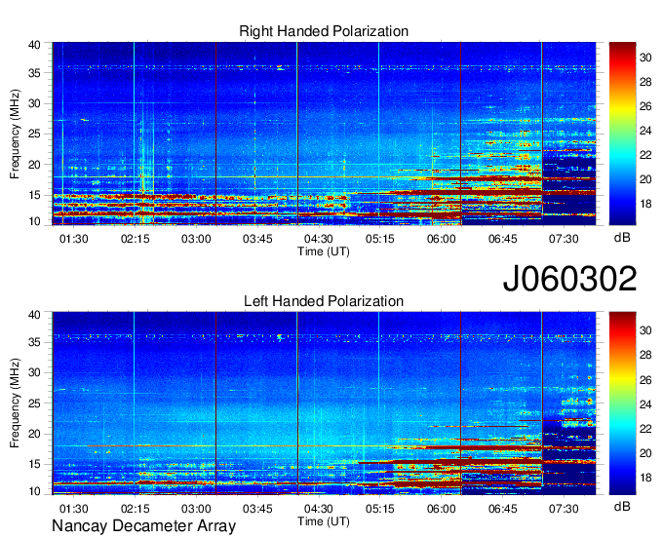This screenshot has width=663, height=538.
Task: Click the 20 frequency tick on the Right Handed plot
Action: coord(34,165)
